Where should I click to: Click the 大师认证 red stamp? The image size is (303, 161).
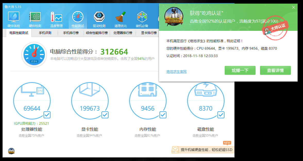pyautogui.click(x=275, y=28)
